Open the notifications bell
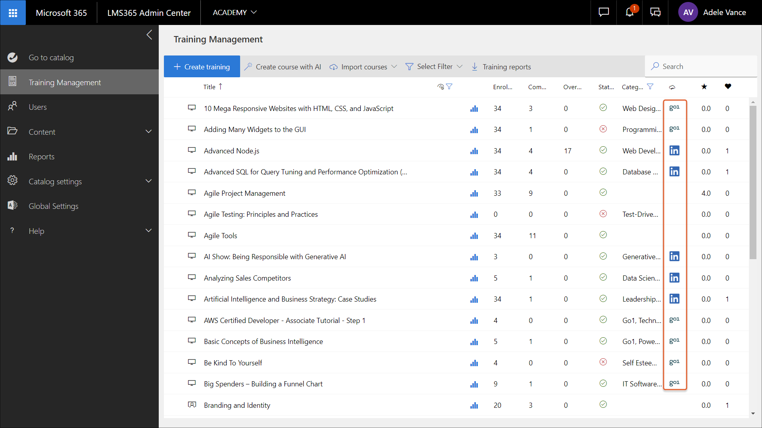The width and height of the screenshot is (762, 428). tap(629, 13)
